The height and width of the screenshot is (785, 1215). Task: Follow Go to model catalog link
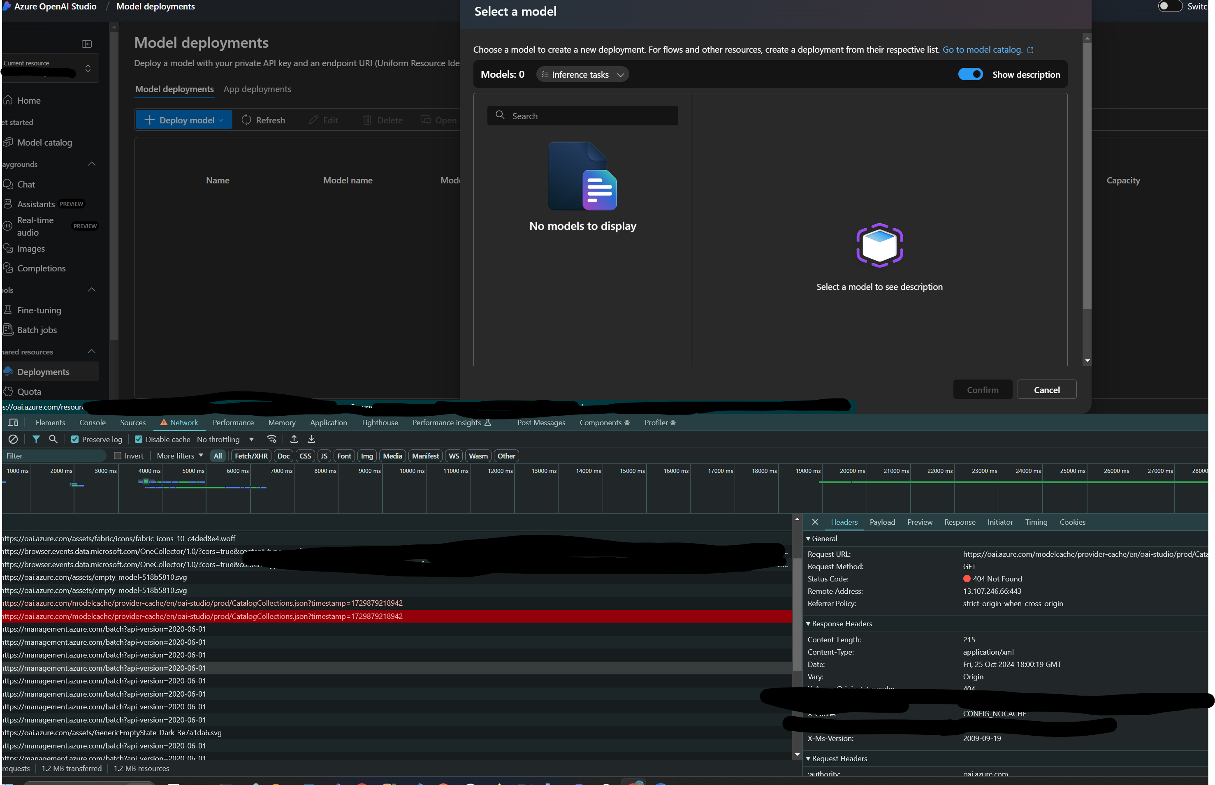(982, 49)
